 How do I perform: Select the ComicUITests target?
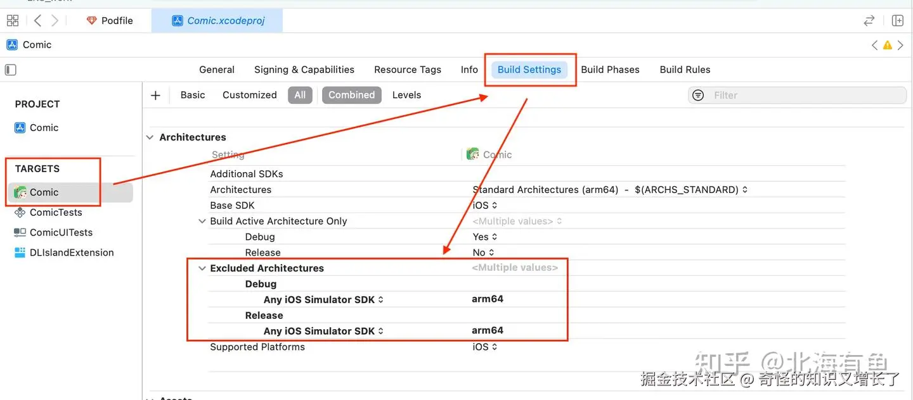coord(61,233)
